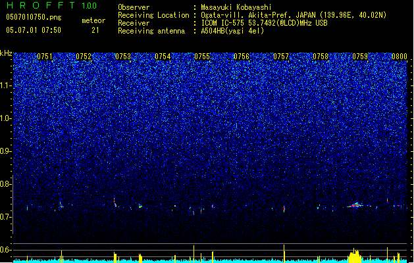This screenshot has height=263, width=414.
Task: Click the 0755 time marker
Action: pyautogui.click(x=202, y=57)
